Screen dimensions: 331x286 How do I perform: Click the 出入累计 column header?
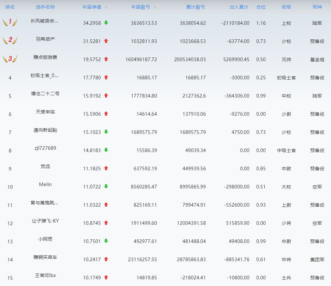pyautogui.click(x=239, y=7)
